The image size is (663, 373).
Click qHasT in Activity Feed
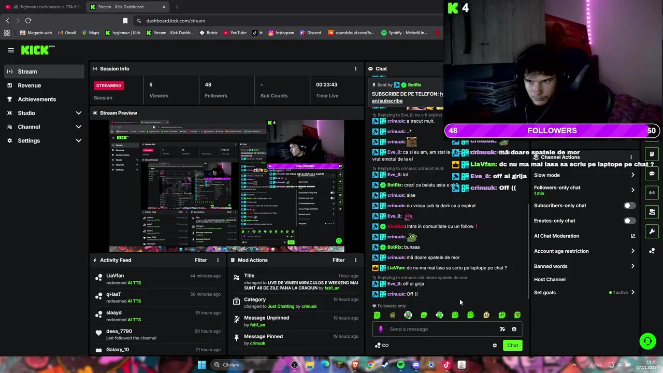pos(114,294)
